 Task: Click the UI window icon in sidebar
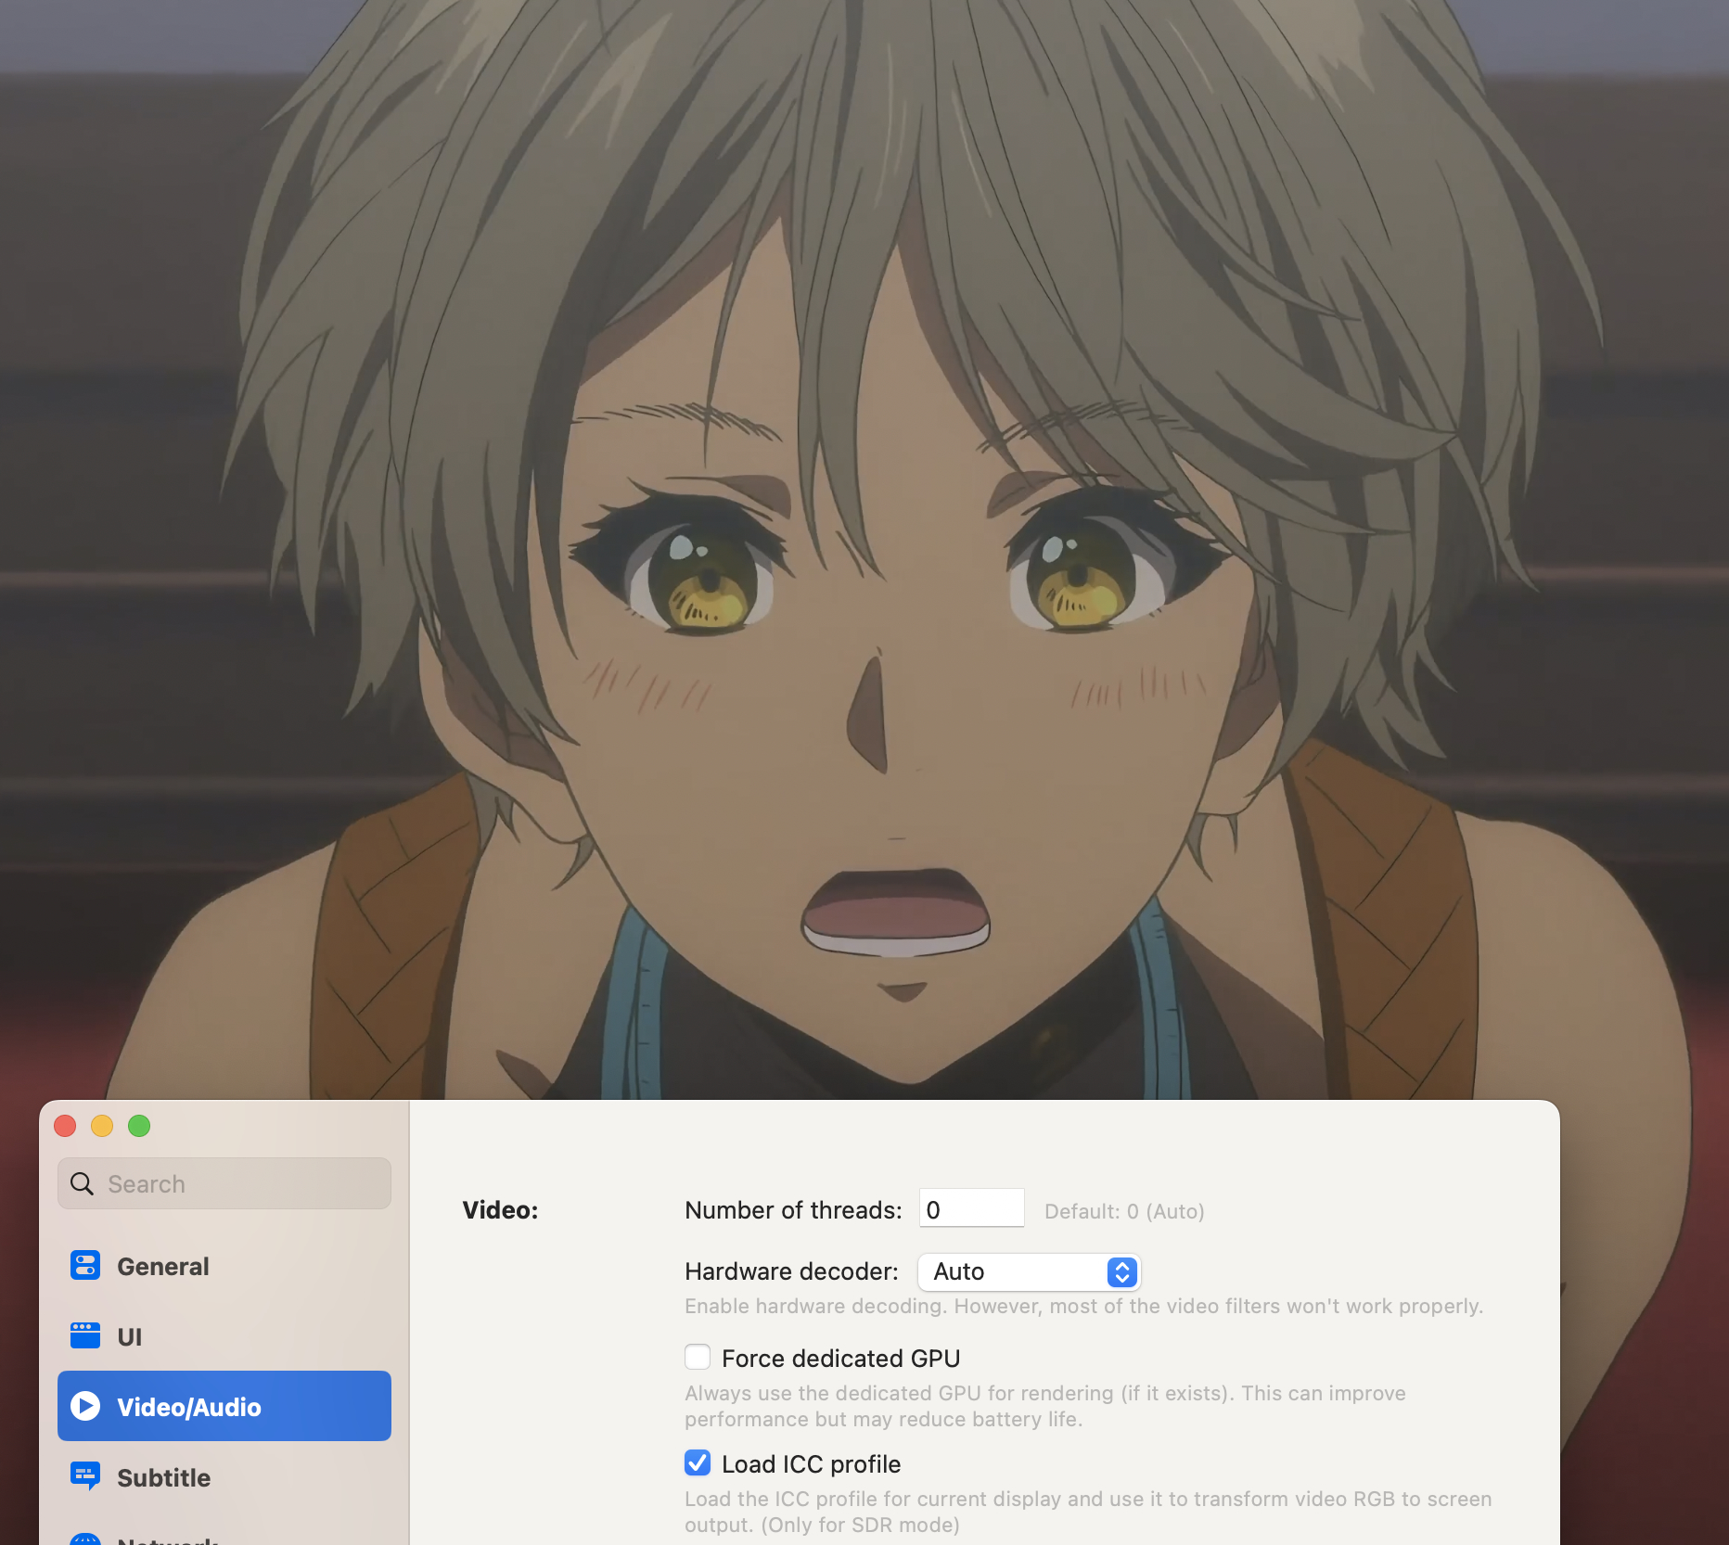[x=85, y=1335]
